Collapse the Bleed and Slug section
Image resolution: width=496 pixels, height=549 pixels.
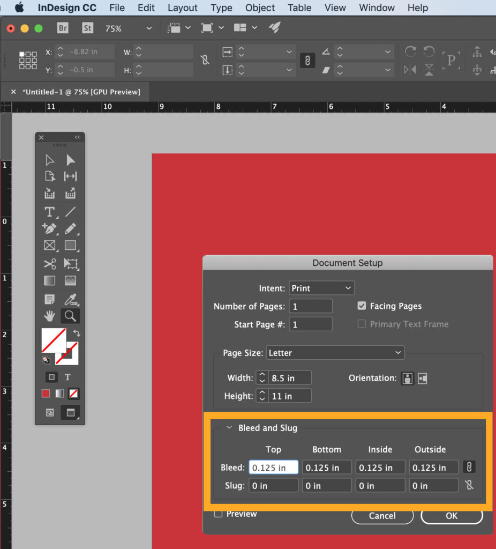tap(229, 427)
